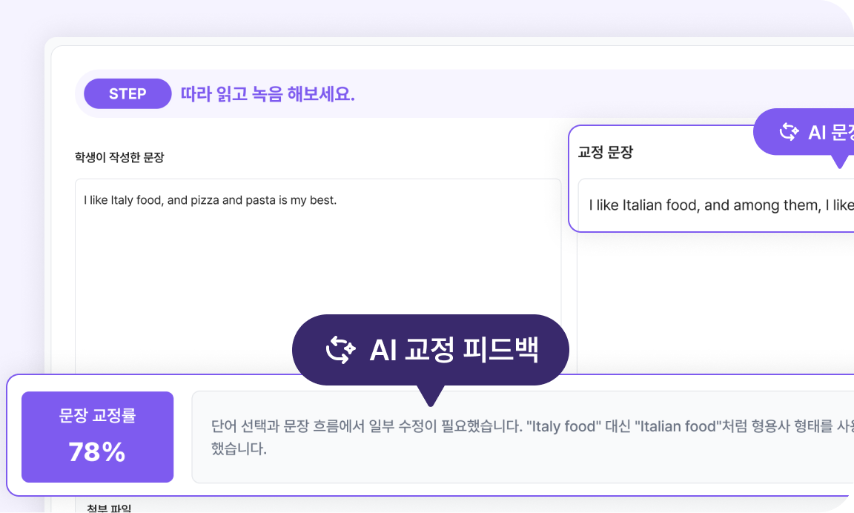Click the '교정 문장' label
This screenshot has height=513, width=854.
click(605, 153)
